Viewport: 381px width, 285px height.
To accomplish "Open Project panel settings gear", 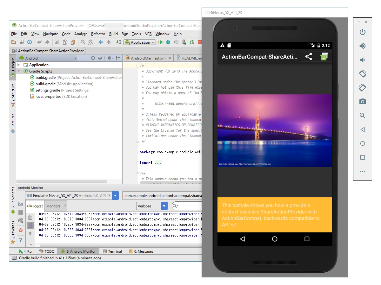I will pos(110,58).
